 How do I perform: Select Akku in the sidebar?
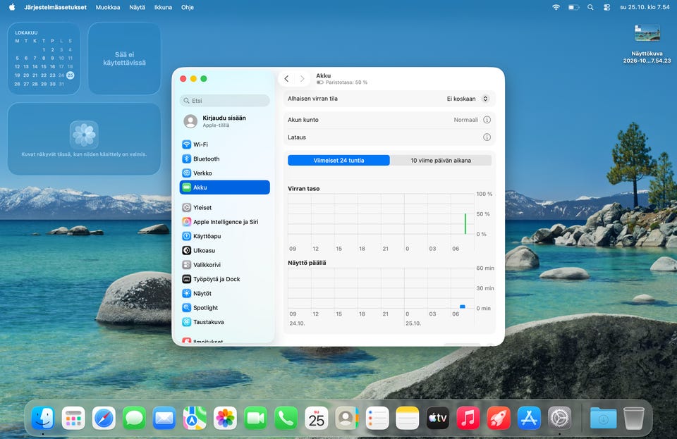point(224,187)
